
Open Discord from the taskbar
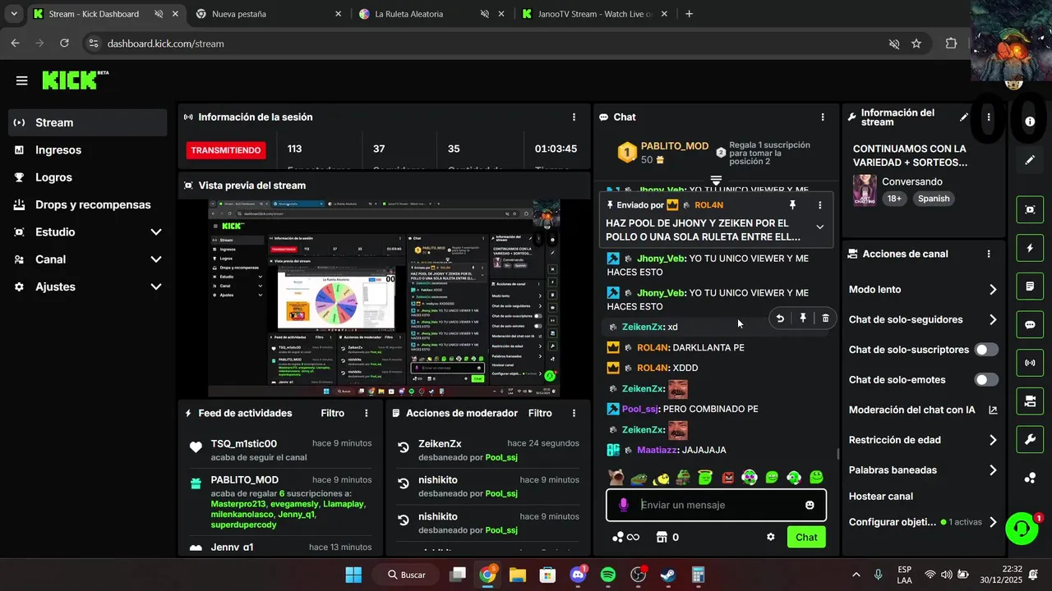(578, 575)
